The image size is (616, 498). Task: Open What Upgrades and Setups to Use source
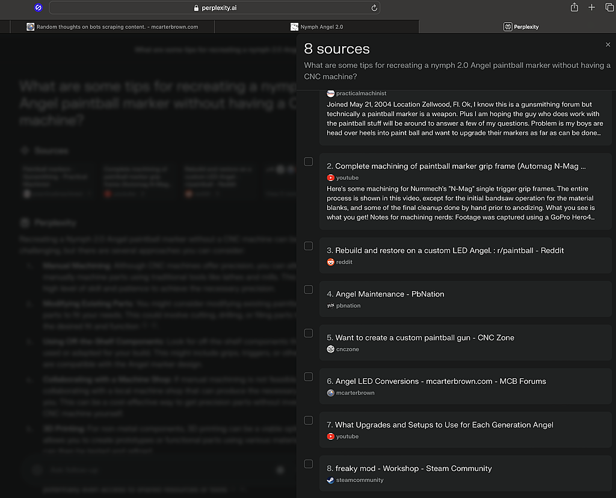440,425
